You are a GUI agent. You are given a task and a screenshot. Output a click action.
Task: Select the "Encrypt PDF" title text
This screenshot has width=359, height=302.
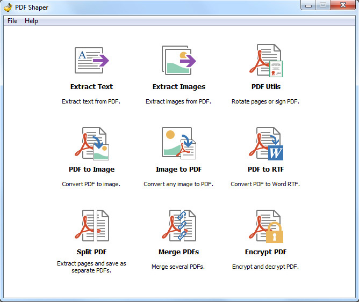(265, 252)
